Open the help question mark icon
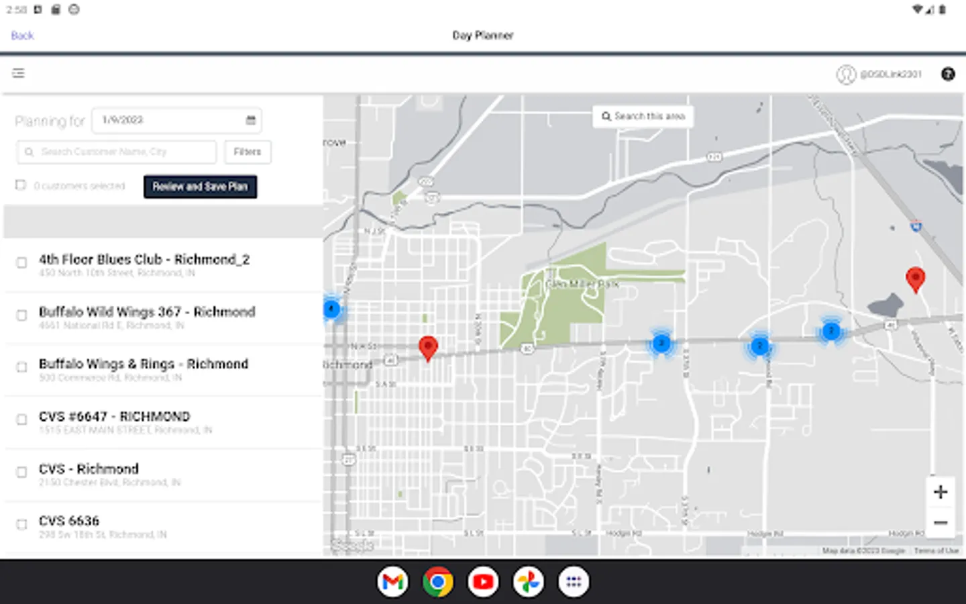 pos(948,74)
